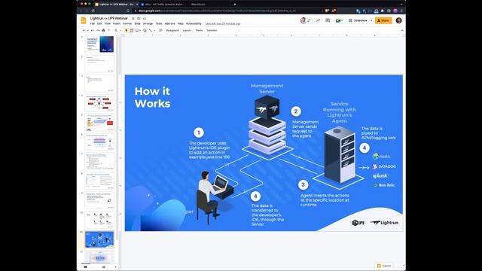Star the Lightrun <> UP9 Webinar presentation
This screenshot has height=271, width=482.
pyautogui.click(x=133, y=18)
